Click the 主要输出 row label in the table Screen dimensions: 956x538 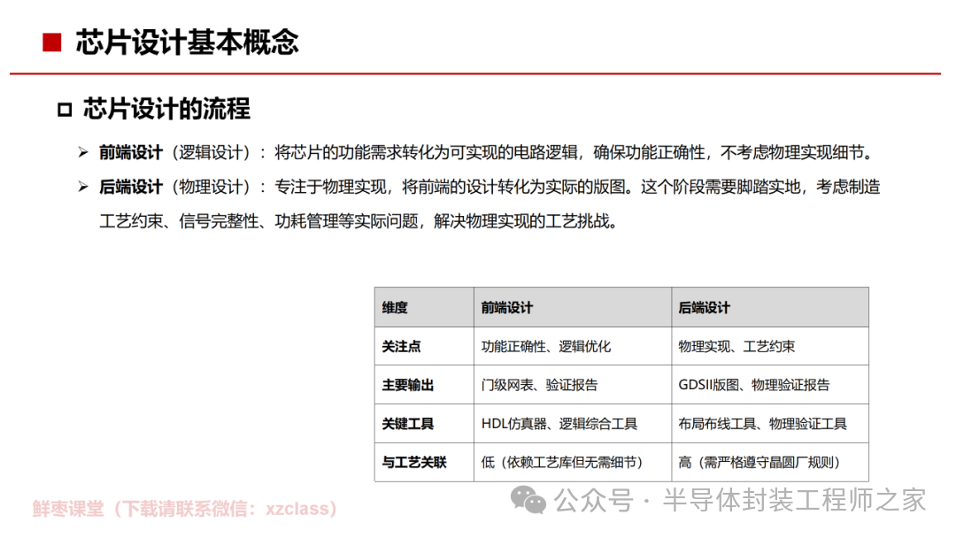point(407,386)
